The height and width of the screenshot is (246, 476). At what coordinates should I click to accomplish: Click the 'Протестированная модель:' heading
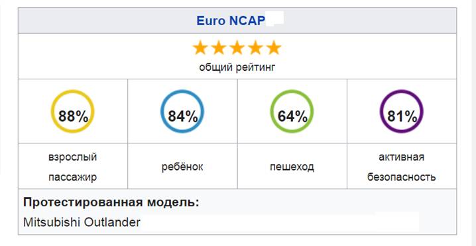point(111,202)
